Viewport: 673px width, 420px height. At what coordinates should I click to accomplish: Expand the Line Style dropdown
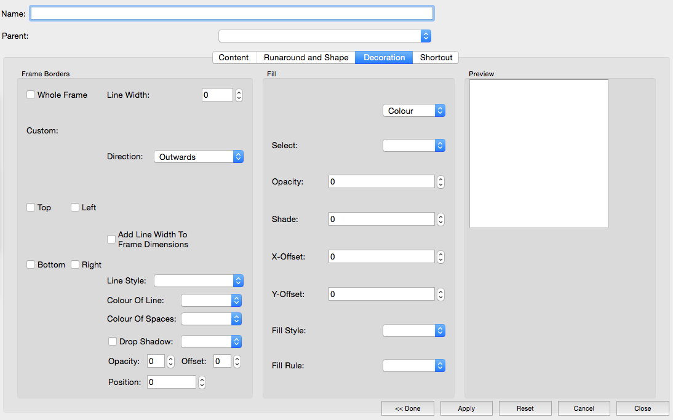tap(198, 280)
